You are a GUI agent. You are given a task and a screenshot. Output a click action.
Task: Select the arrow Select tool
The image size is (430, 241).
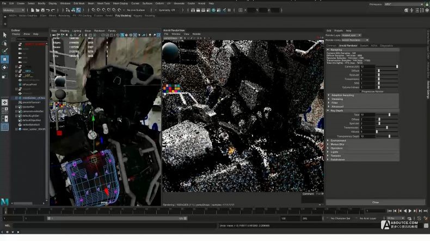click(x=5, y=35)
